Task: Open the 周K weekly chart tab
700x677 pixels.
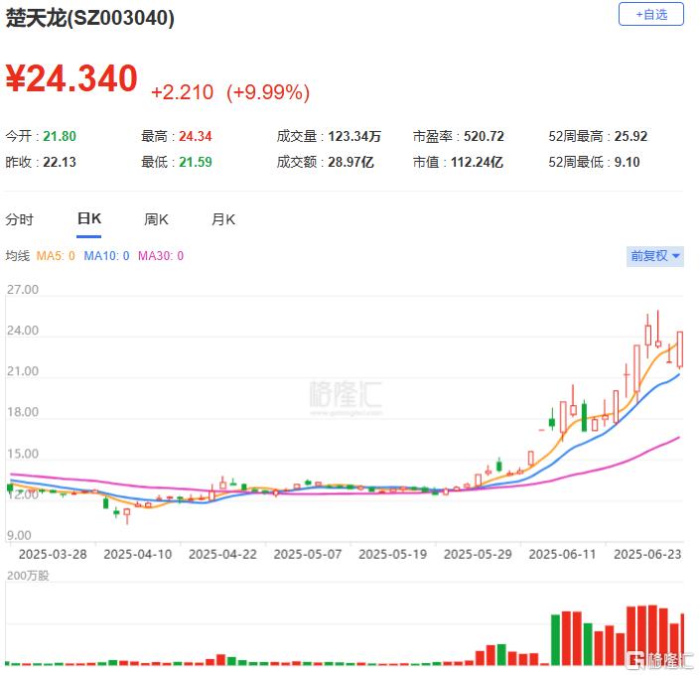Action: click(156, 219)
